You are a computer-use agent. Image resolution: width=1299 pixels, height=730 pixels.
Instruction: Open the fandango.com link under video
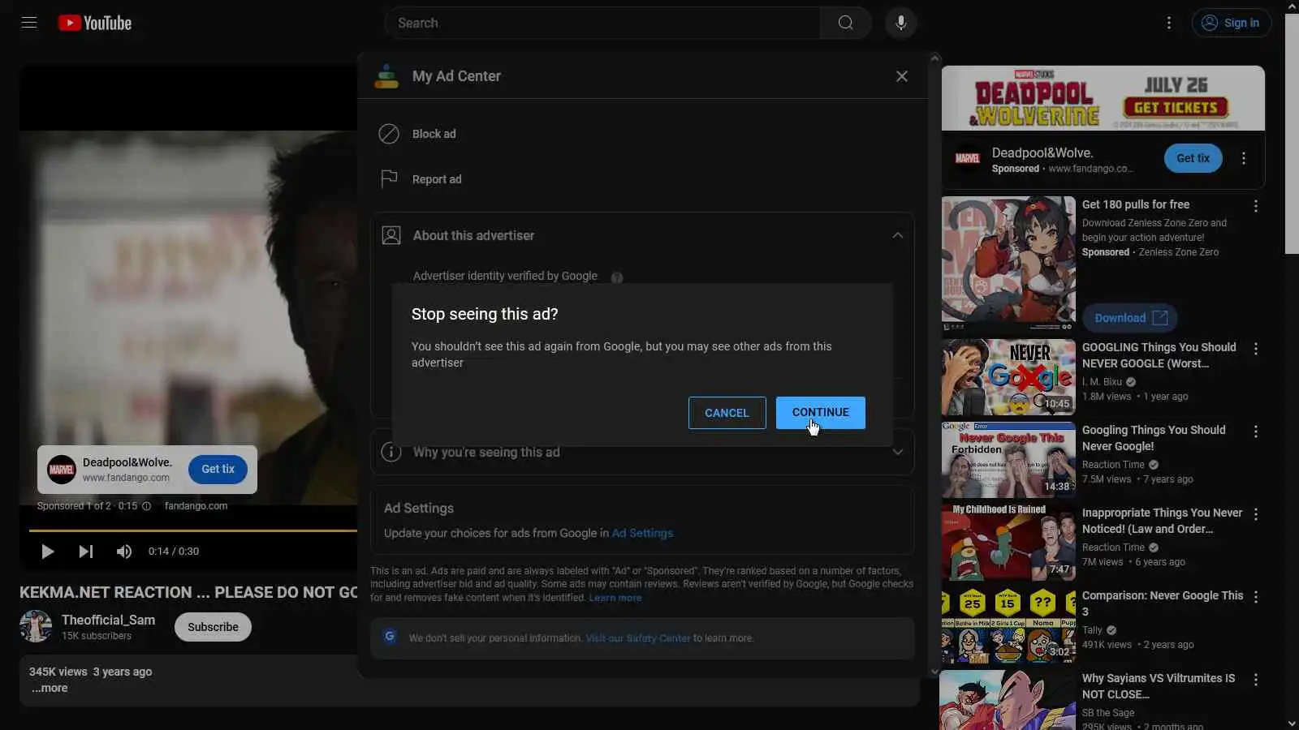(196, 506)
